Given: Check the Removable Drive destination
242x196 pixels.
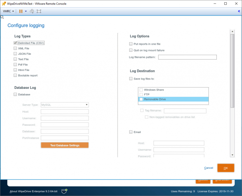Looking at the screenshot, I should coord(141,99).
